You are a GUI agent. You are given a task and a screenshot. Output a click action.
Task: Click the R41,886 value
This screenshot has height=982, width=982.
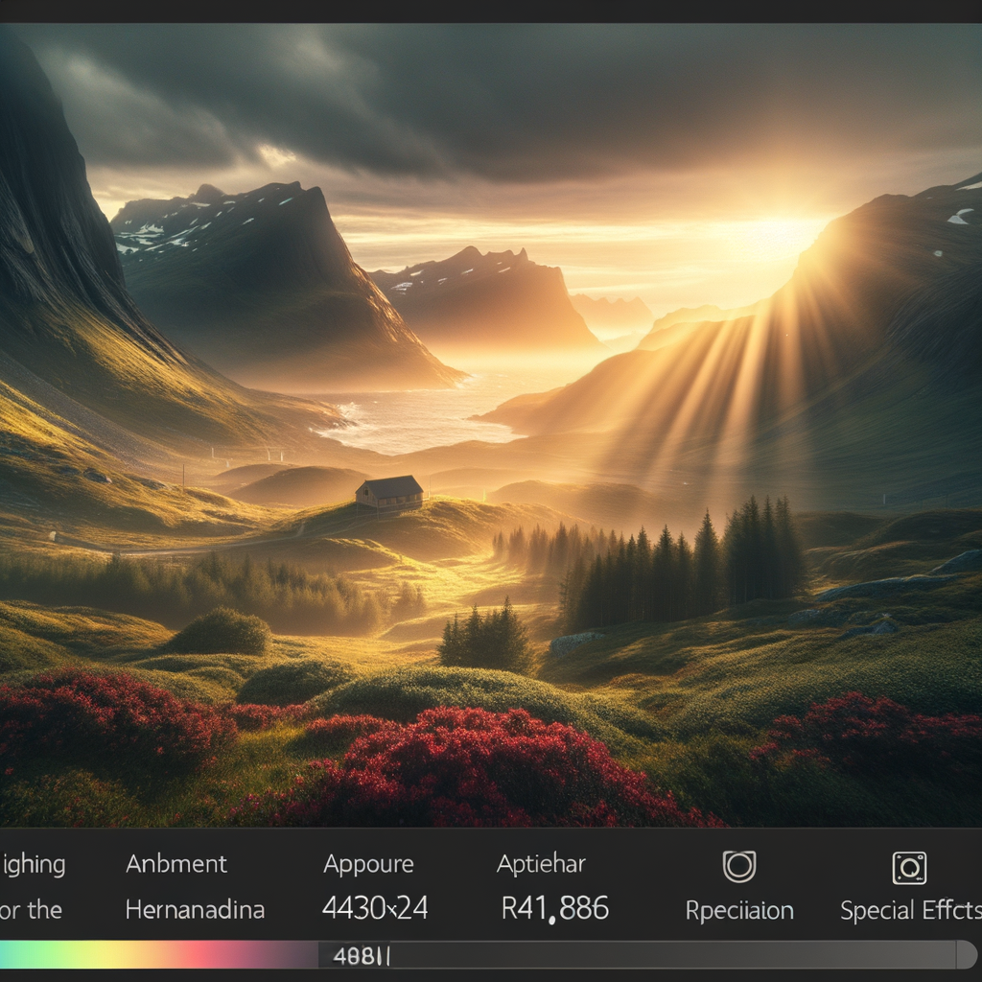coord(555,908)
